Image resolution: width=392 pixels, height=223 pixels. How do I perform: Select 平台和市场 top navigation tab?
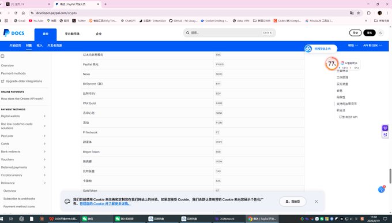click(72, 34)
